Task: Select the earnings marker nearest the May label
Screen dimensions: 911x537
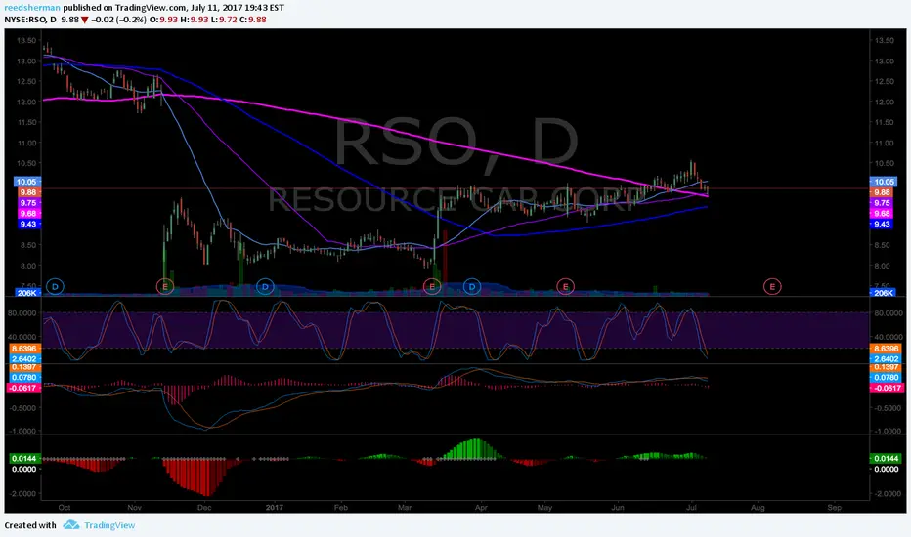Action: click(x=565, y=286)
